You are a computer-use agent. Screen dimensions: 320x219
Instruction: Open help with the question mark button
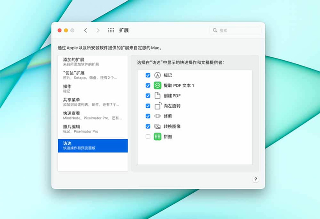(256, 180)
